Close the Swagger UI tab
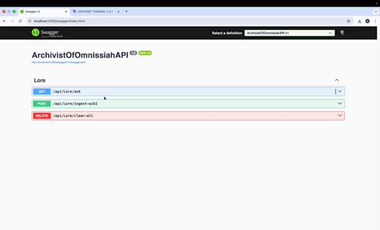 66,12
